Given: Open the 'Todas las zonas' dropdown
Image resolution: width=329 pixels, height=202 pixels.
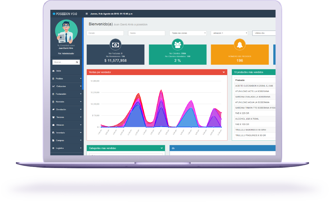Looking at the screenshot, I should tap(188, 33).
